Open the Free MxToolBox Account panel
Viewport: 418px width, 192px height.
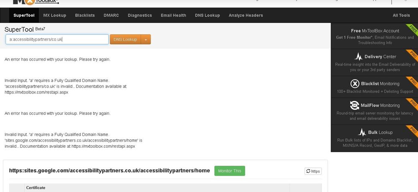pyautogui.click(x=374, y=36)
